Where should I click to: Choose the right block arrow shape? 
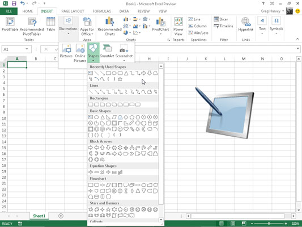[91, 148]
